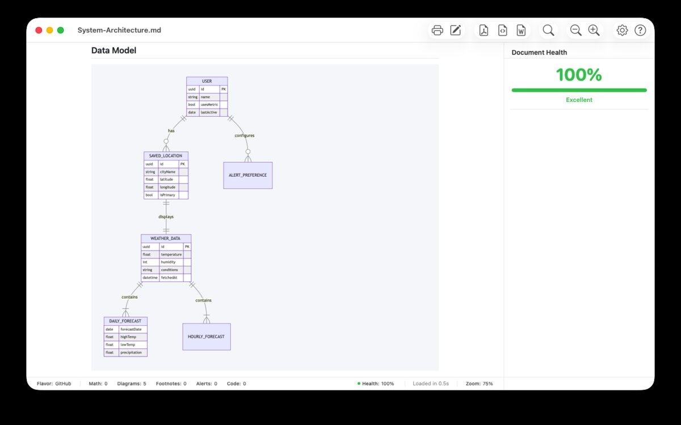Open the Zoom: 75% level selector
This screenshot has width=681, height=425.
pos(480,383)
